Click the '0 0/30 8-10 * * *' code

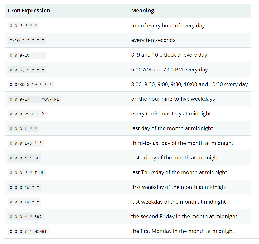31,85
